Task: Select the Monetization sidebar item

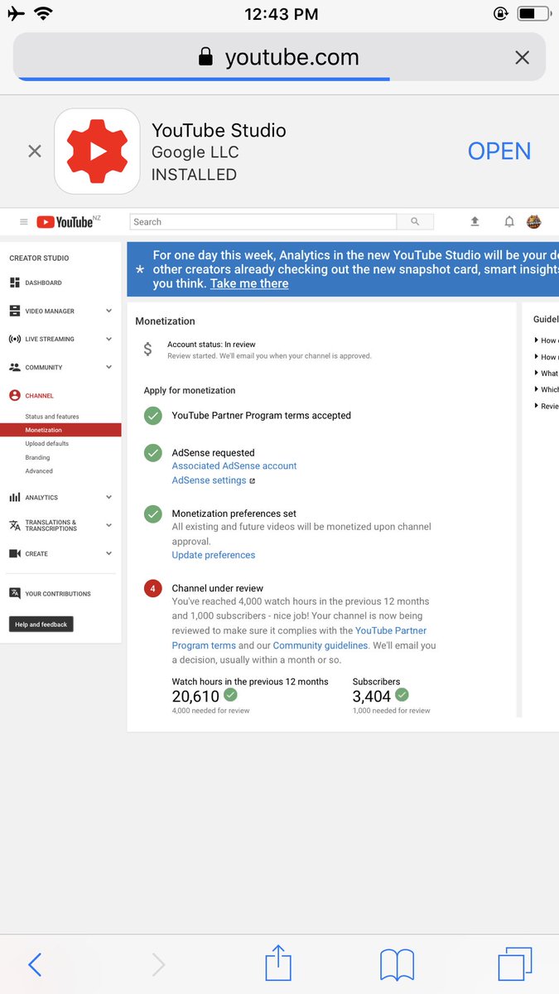Action: [x=60, y=430]
